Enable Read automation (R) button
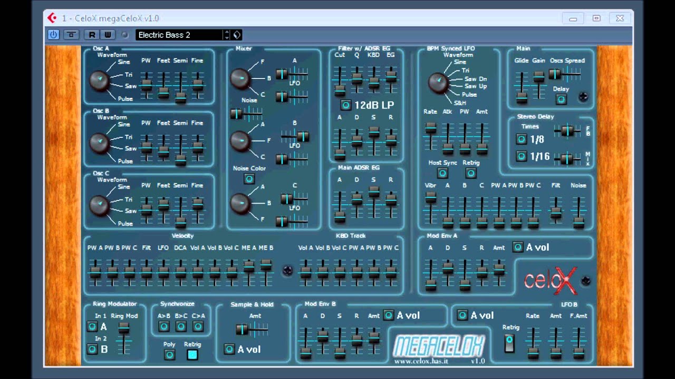The height and width of the screenshot is (379, 675). 92,35
